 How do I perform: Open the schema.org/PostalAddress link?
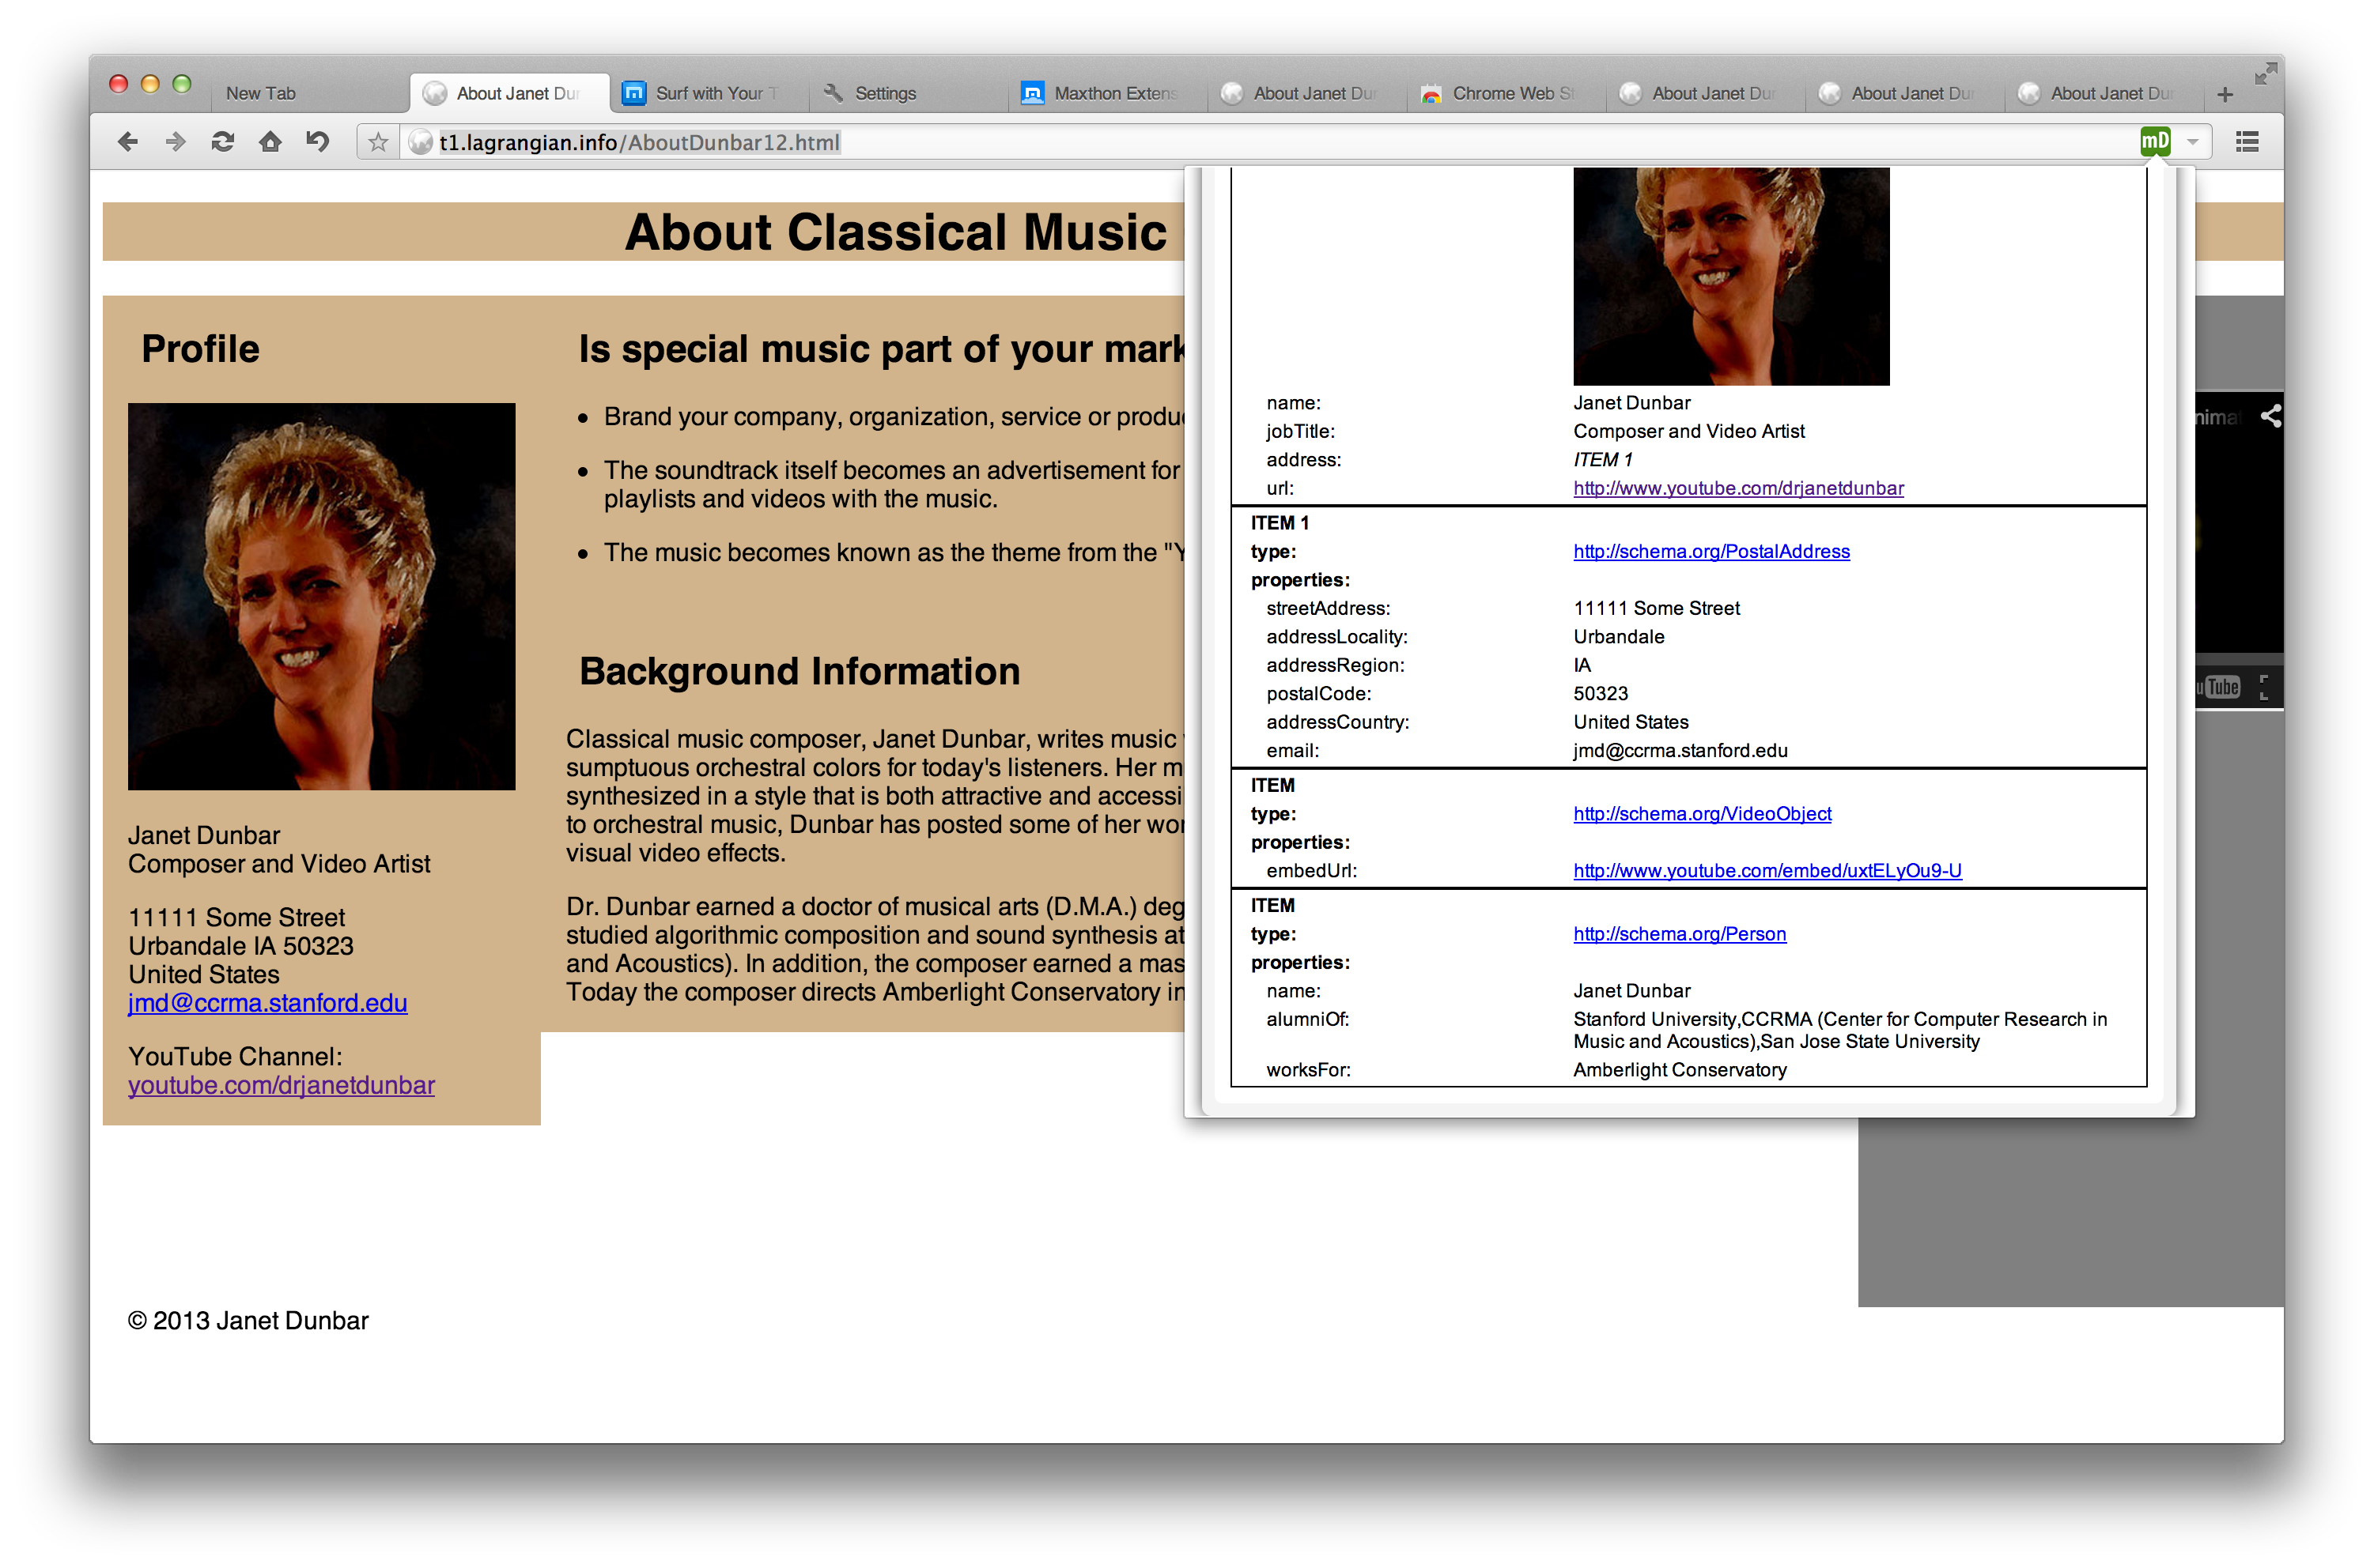pyautogui.click(x=1711, y=551)
